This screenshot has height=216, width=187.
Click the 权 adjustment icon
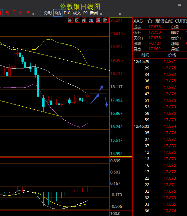coord(77,20)
